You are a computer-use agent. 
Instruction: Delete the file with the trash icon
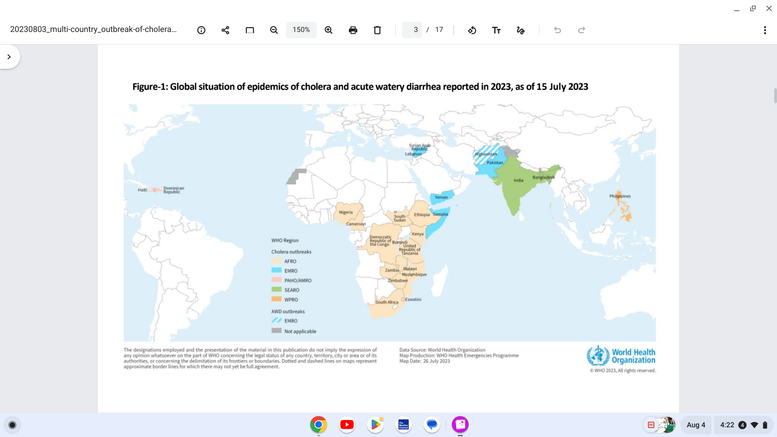[x=377, y=30]
